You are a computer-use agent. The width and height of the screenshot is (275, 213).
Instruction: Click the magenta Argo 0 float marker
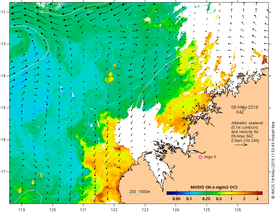[200, 157]
